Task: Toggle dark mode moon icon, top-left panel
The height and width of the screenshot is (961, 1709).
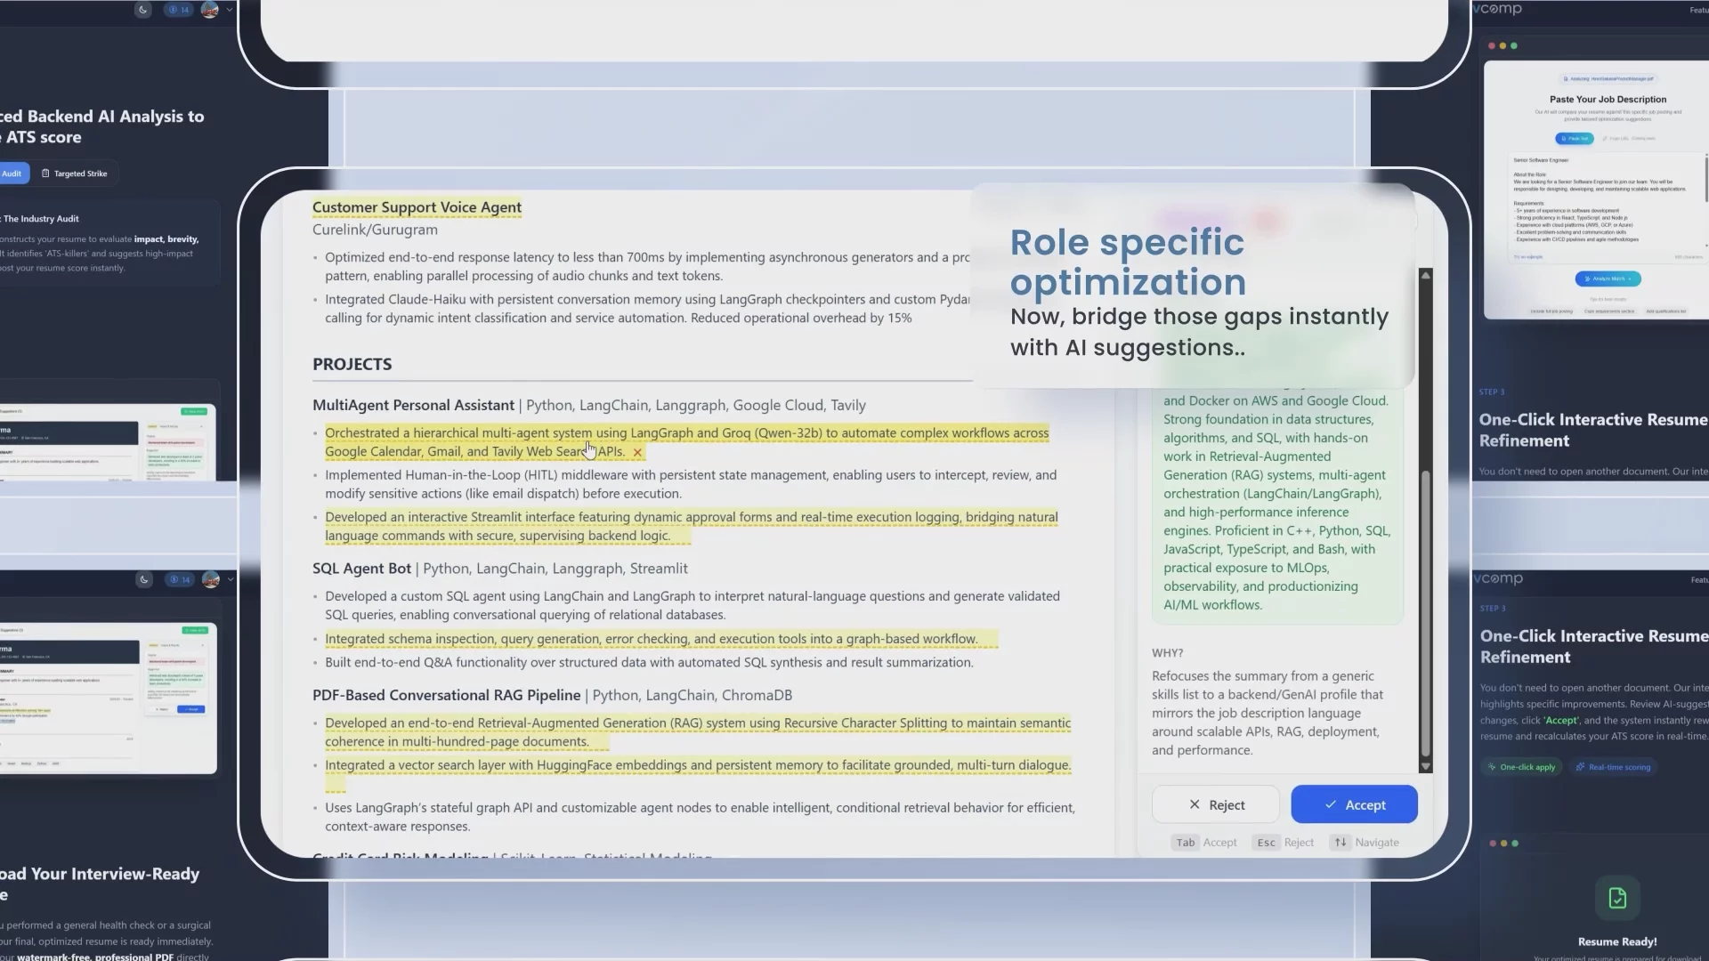Action: pos(143,10)
